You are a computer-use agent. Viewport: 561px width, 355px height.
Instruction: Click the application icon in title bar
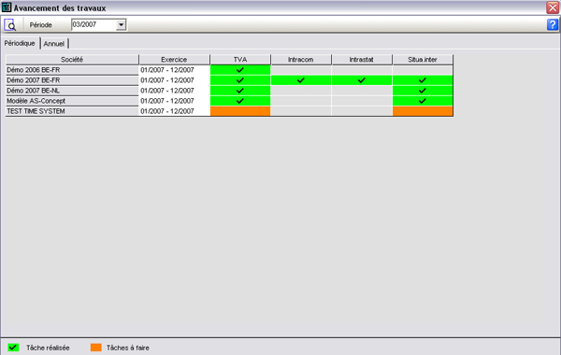[7, 7]
